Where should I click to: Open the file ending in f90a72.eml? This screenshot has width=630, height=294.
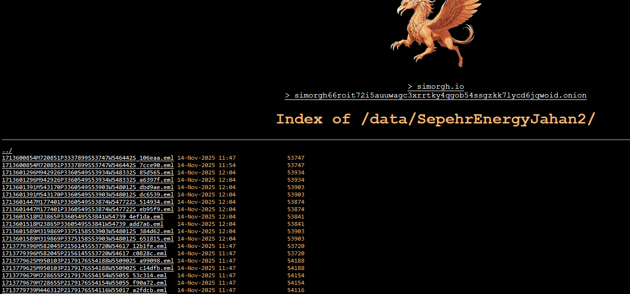84,283
